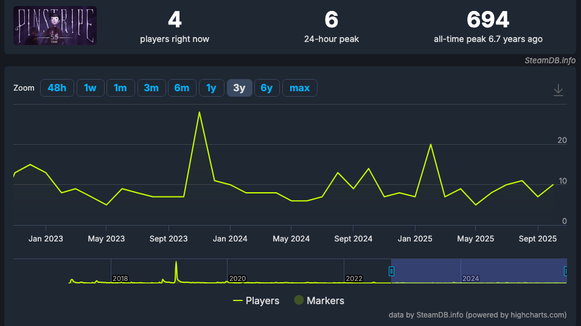Select the 1w zoom range
Screen dimensions: 581x326
[91, 88]
